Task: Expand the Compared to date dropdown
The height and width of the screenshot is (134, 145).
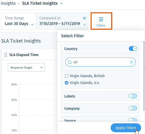Action: pos(84,25)
